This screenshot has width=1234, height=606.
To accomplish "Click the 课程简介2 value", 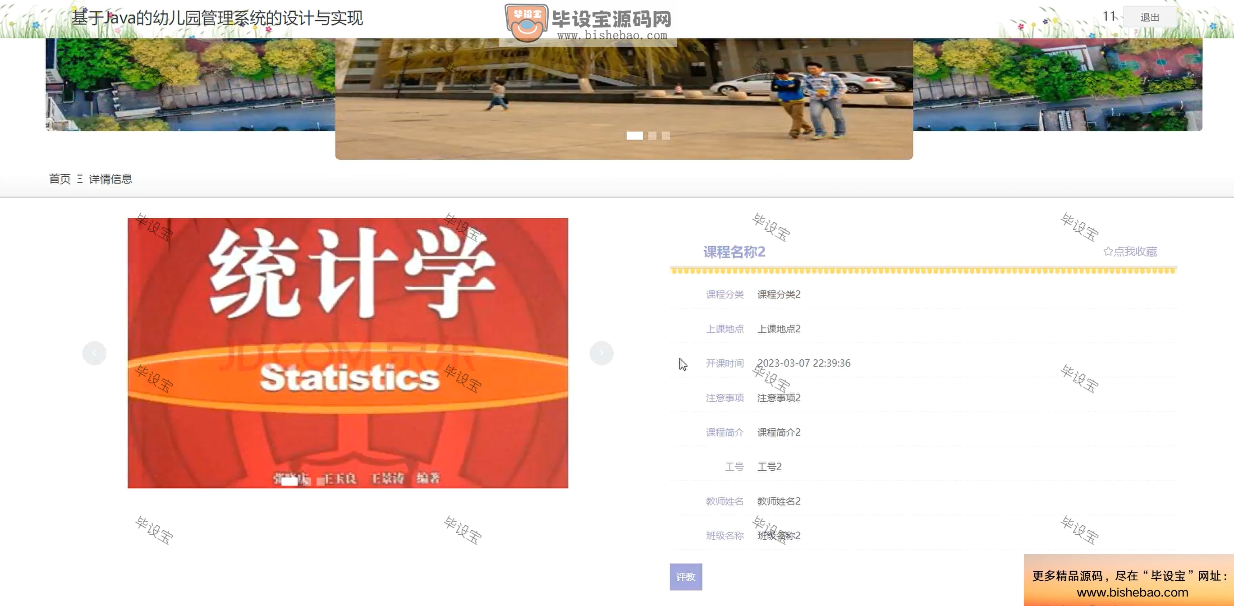I will 779,432.
